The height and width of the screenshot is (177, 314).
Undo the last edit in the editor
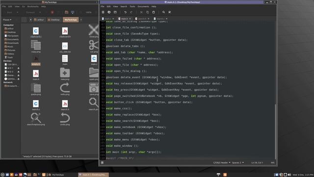pyautogui.click(x=126, y=12)
